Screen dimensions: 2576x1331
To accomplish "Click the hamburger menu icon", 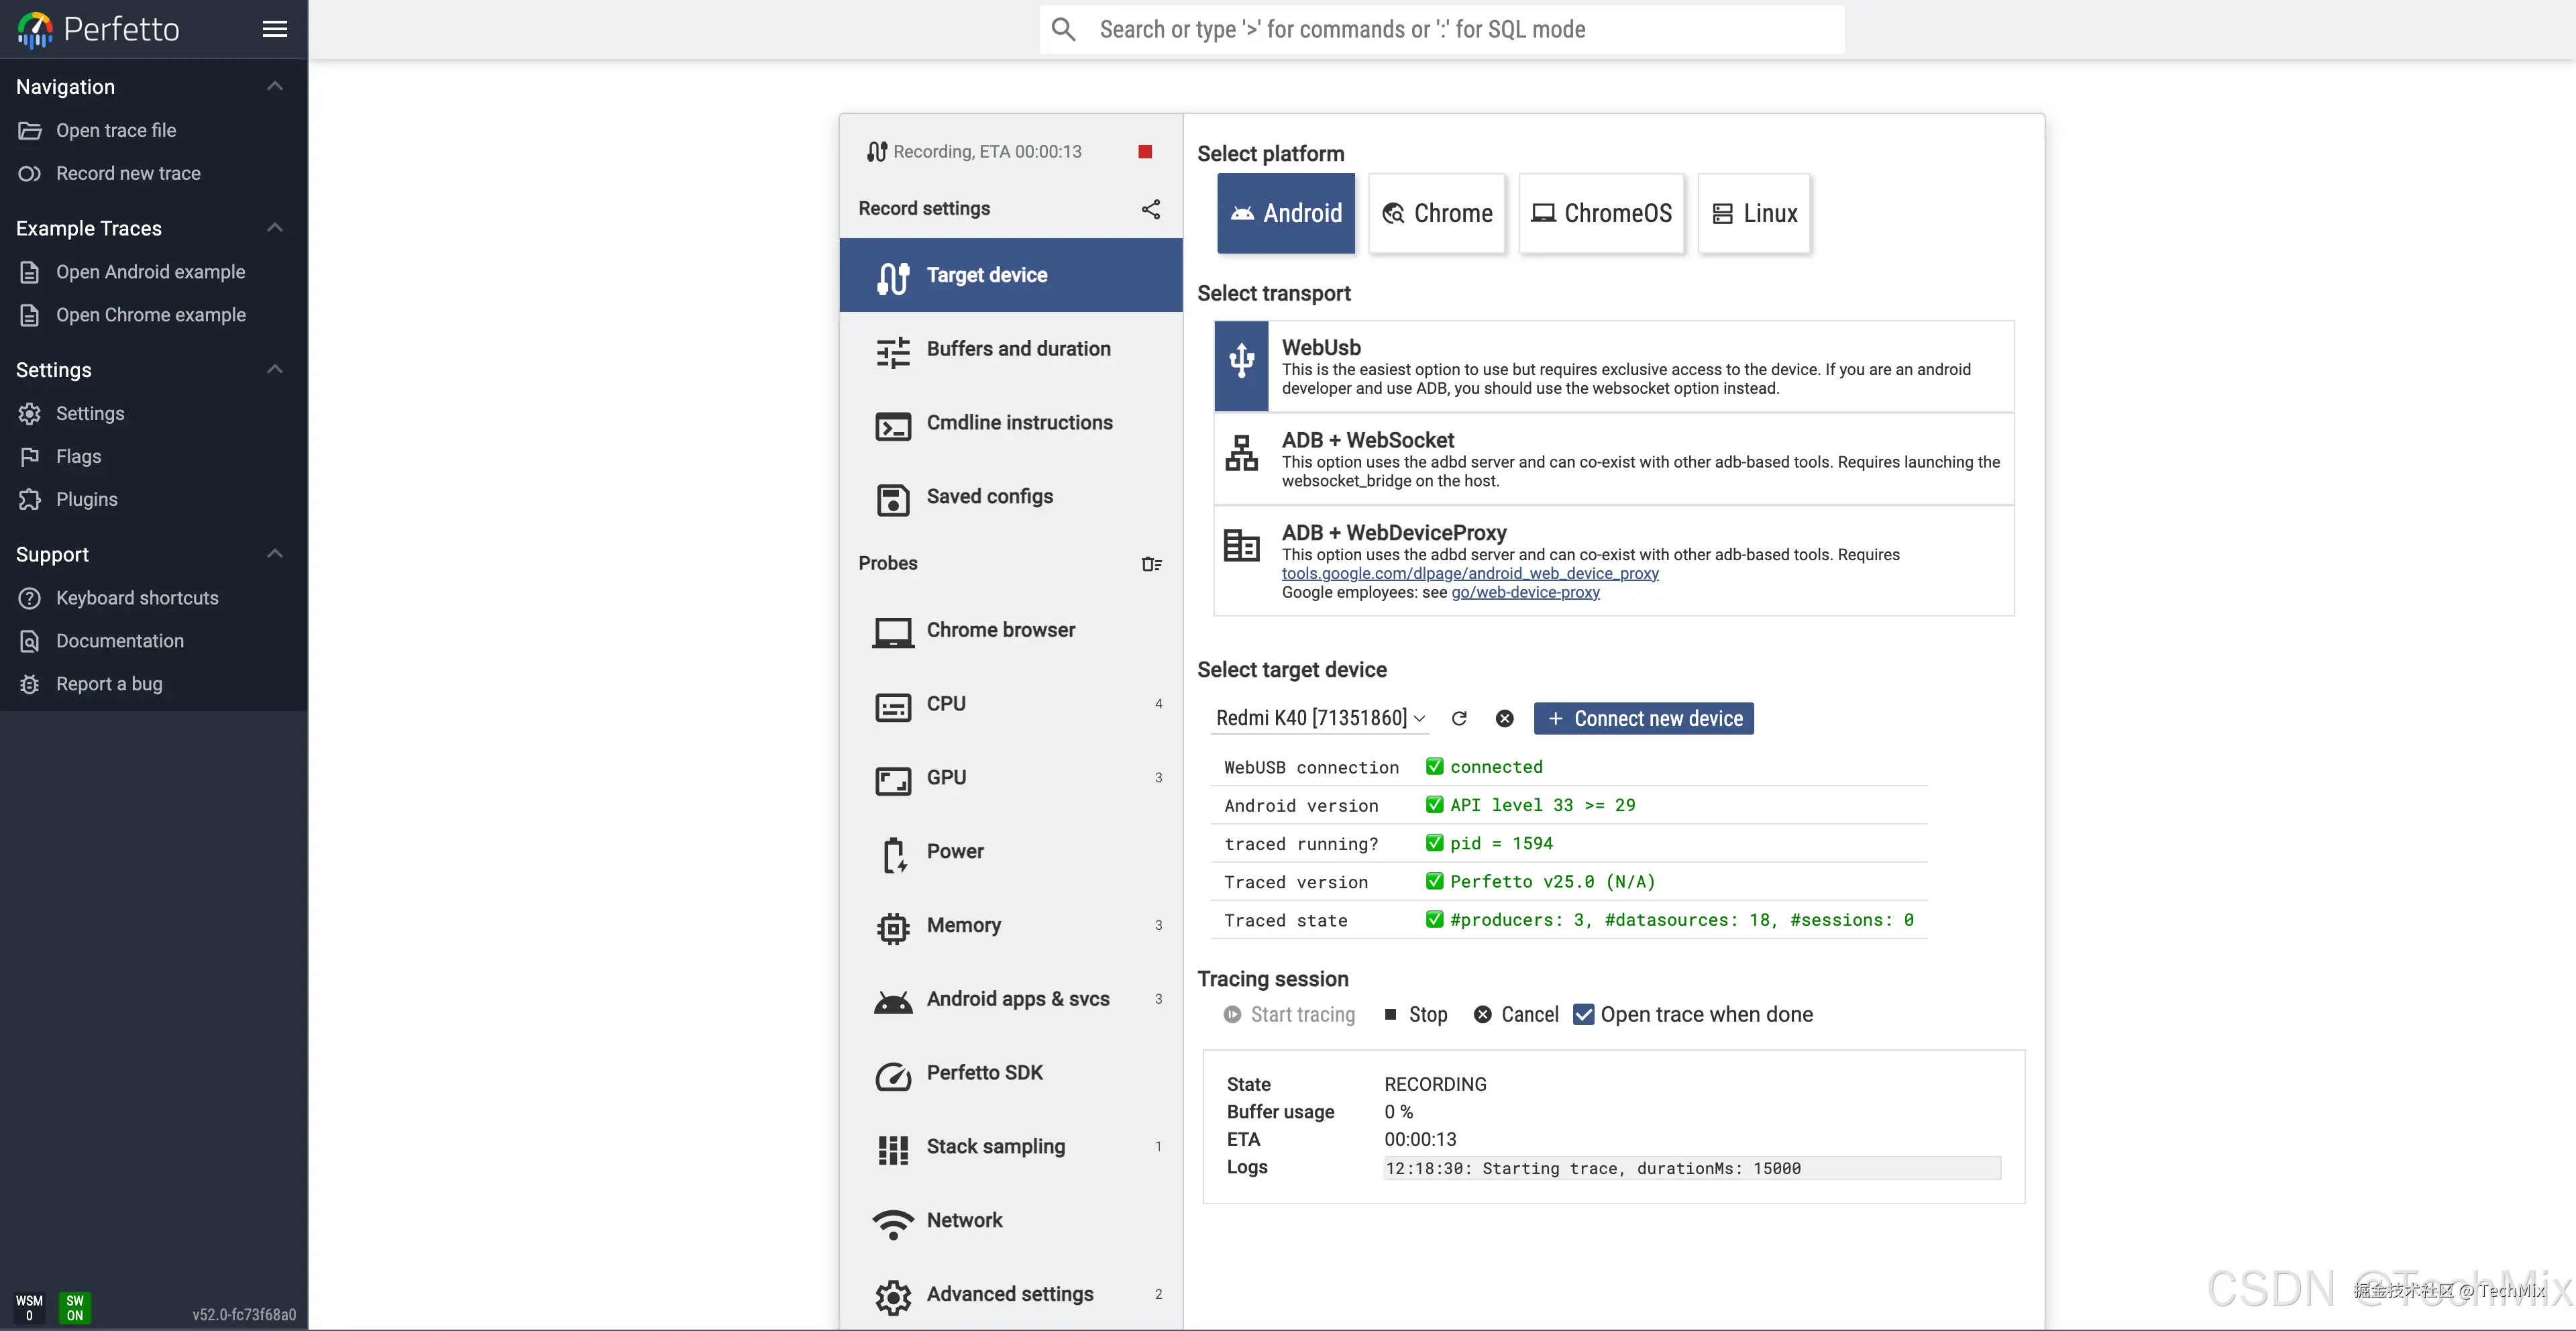I will (x=275, y=29).
